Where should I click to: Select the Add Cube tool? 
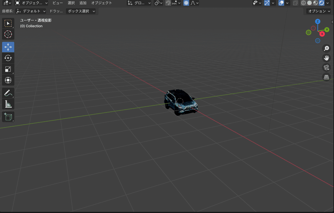8,117
